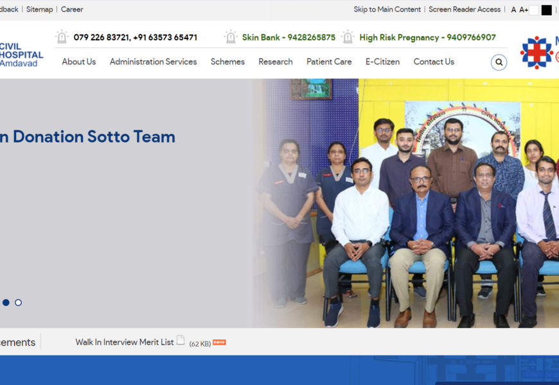Viewport: 559px width, 385px height.
Task: Expand the Administration Services menu
Action: pos(153,62)
